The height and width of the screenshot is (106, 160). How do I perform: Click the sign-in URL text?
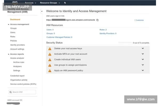point(71,20)
